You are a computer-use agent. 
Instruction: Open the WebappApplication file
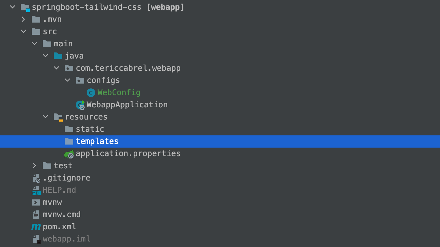(x=127, y=105)
